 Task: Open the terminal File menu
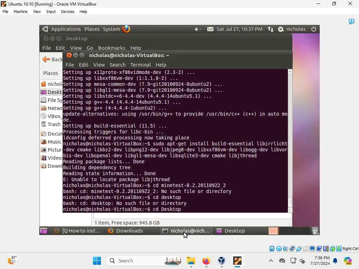point(70,65)
